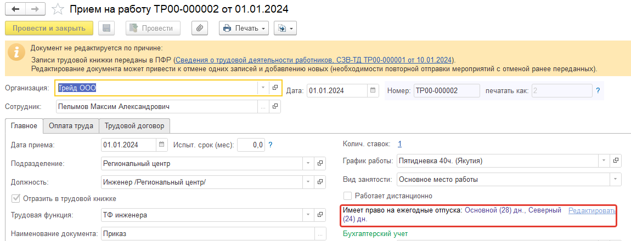Image resolution: width=631 pixels, height=241 pixels.
Task: Expand the График работы dropdown
Action: pos(603,160)
